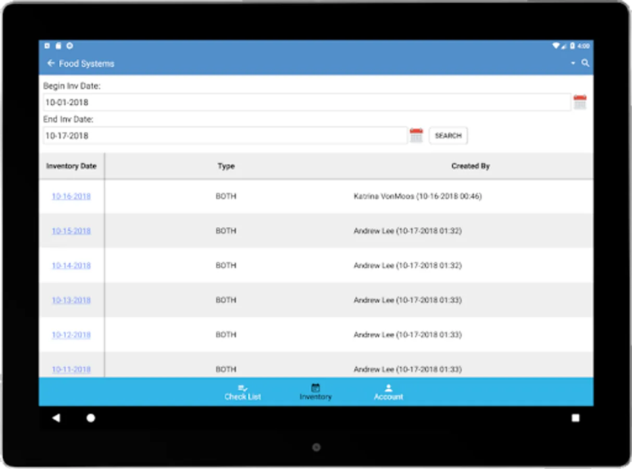Select Andrew Lee cell in 10-15-2018 row
The height and width of the screenshot is (469, 632).
click(407, 231)
